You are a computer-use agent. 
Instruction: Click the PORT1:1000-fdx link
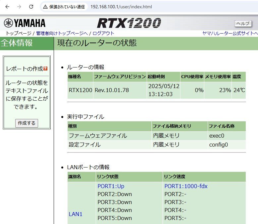coord(186,186)
